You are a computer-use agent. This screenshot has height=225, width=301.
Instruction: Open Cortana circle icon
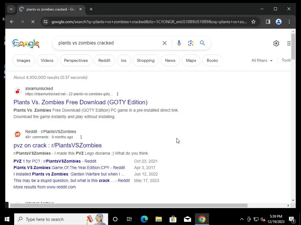pos(115,219)
